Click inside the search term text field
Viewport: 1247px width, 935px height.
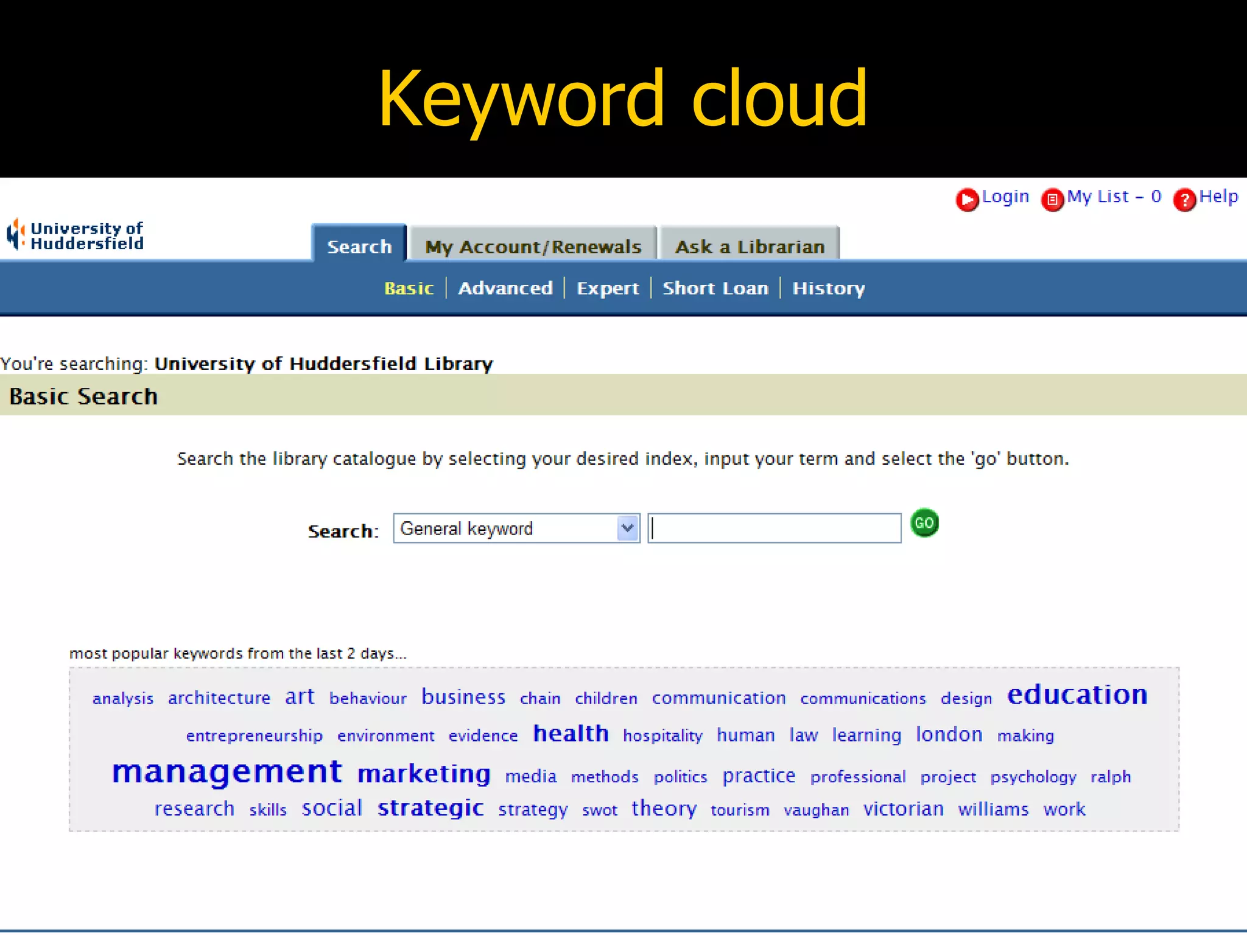click(775, 528)
